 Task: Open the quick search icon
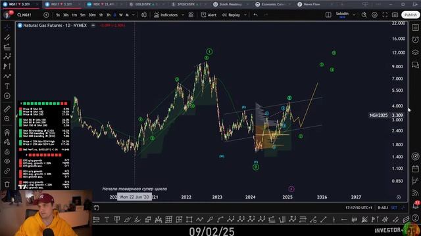(x=364, y=15)
